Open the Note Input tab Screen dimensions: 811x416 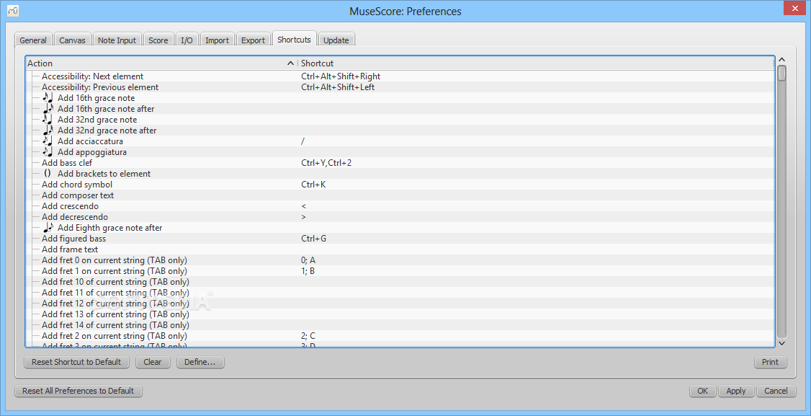pyautogui.click(x=117, y=40)
